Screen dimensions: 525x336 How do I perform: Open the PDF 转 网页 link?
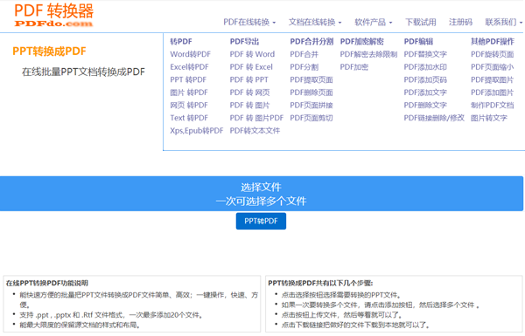click(x=249, y=93)
